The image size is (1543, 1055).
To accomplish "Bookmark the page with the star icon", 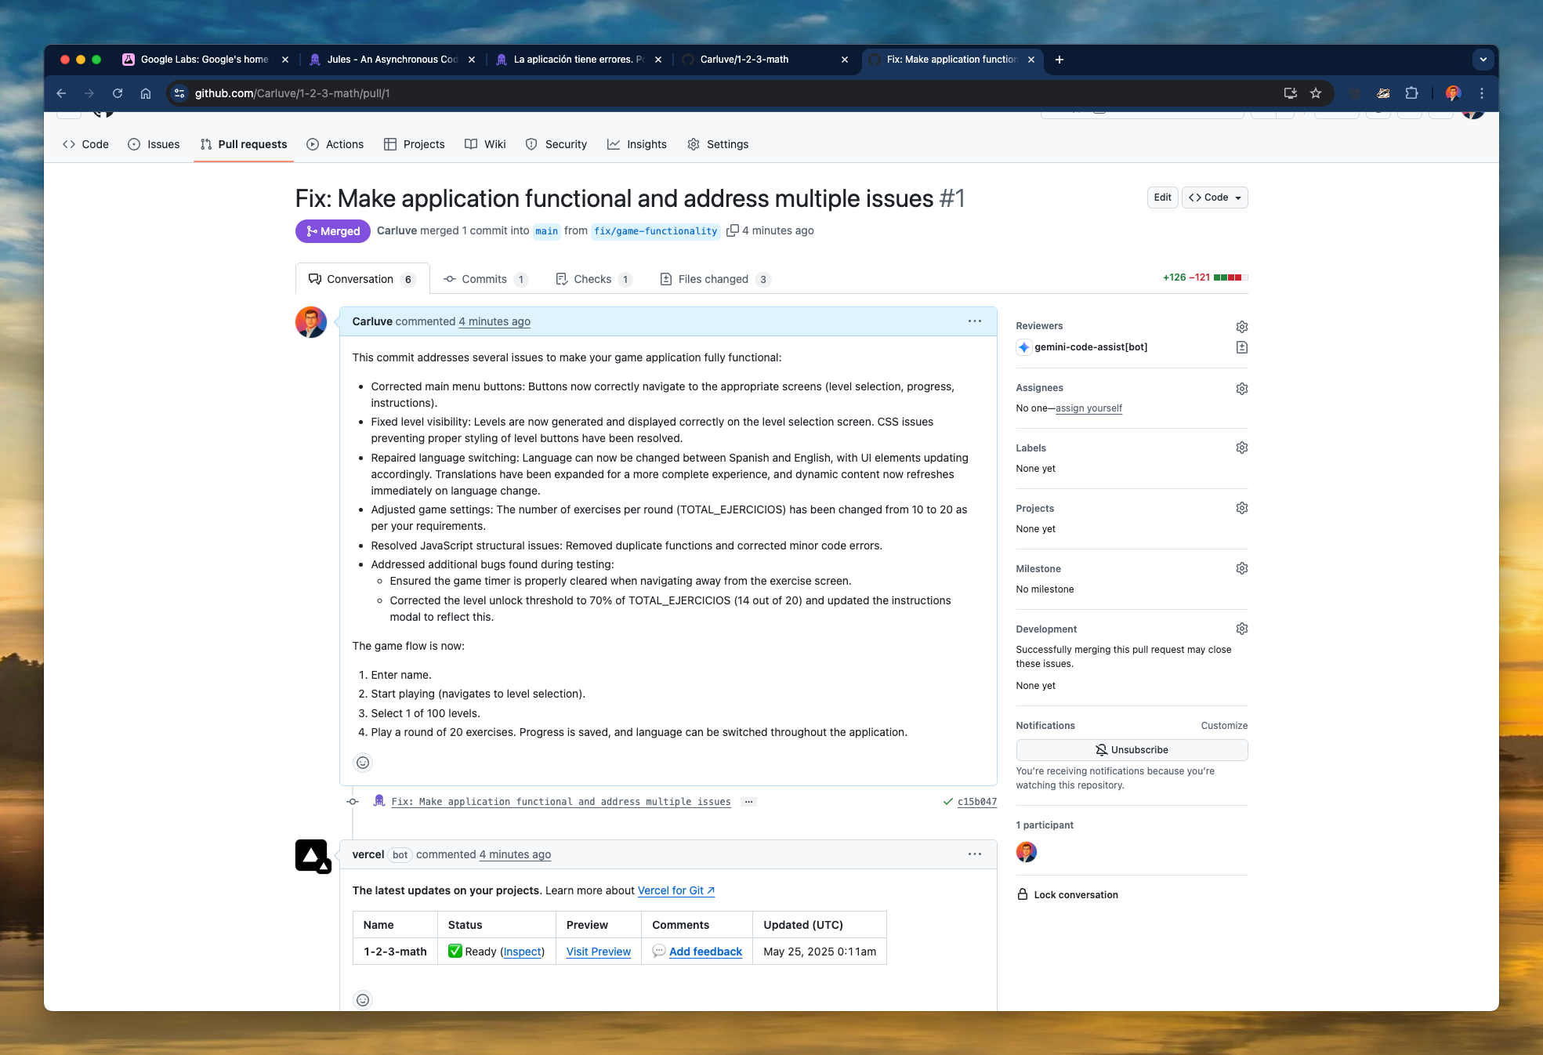I will click(x=1315, y=92).
